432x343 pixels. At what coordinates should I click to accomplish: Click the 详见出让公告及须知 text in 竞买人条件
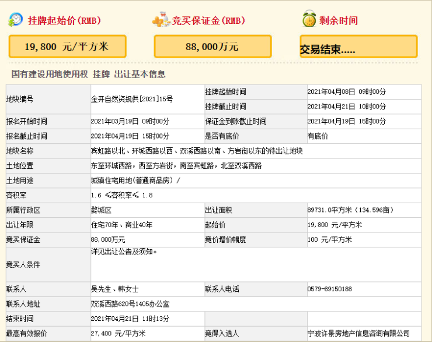(x=124, y=252)
